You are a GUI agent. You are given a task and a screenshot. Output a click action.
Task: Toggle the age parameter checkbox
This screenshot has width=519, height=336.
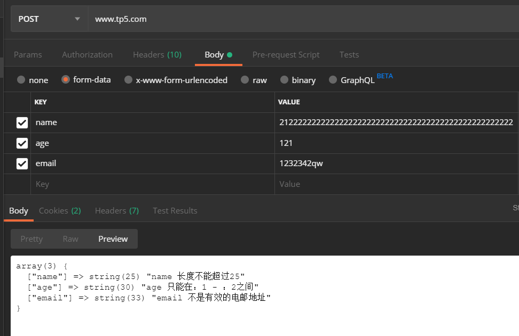tap(22, 143)
